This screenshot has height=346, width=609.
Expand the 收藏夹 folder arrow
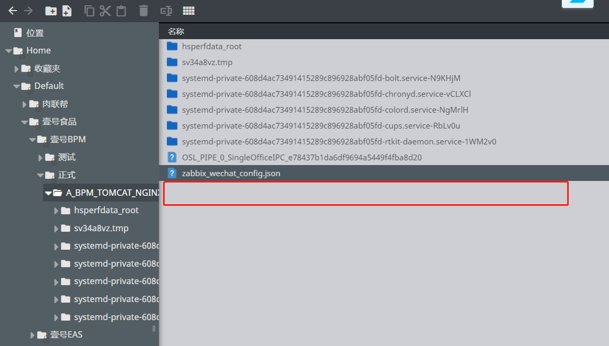click(x=16, y=69)
